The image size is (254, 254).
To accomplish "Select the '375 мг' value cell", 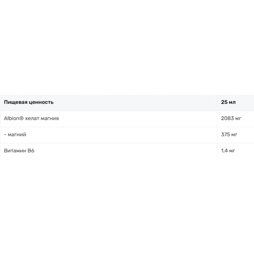I will pos(236,135).
